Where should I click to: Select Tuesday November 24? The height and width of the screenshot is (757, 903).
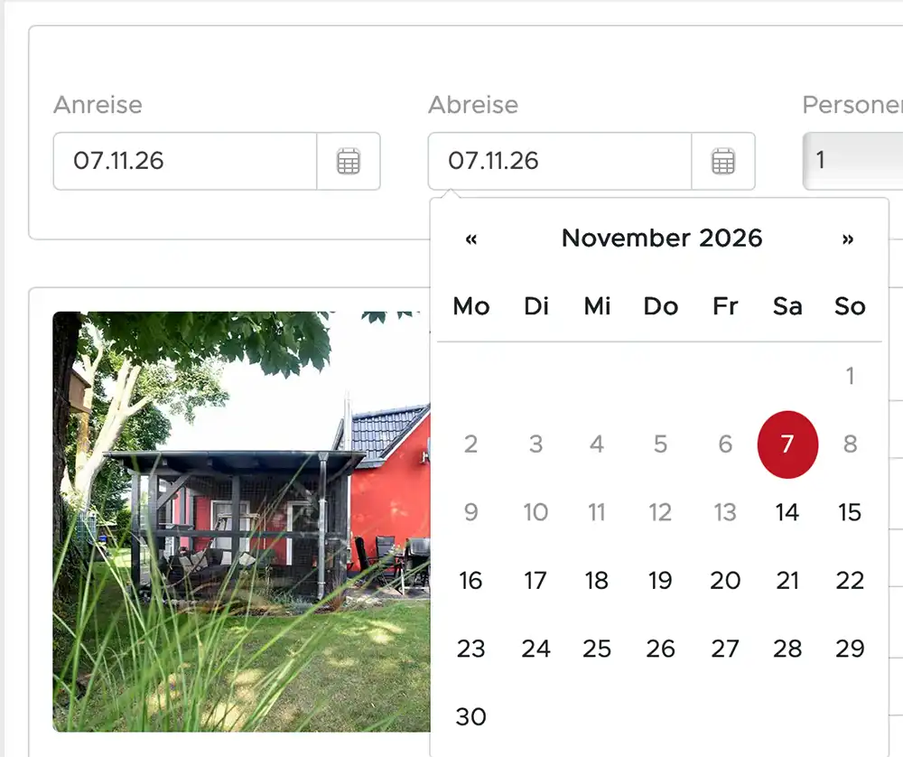[535, 649]
